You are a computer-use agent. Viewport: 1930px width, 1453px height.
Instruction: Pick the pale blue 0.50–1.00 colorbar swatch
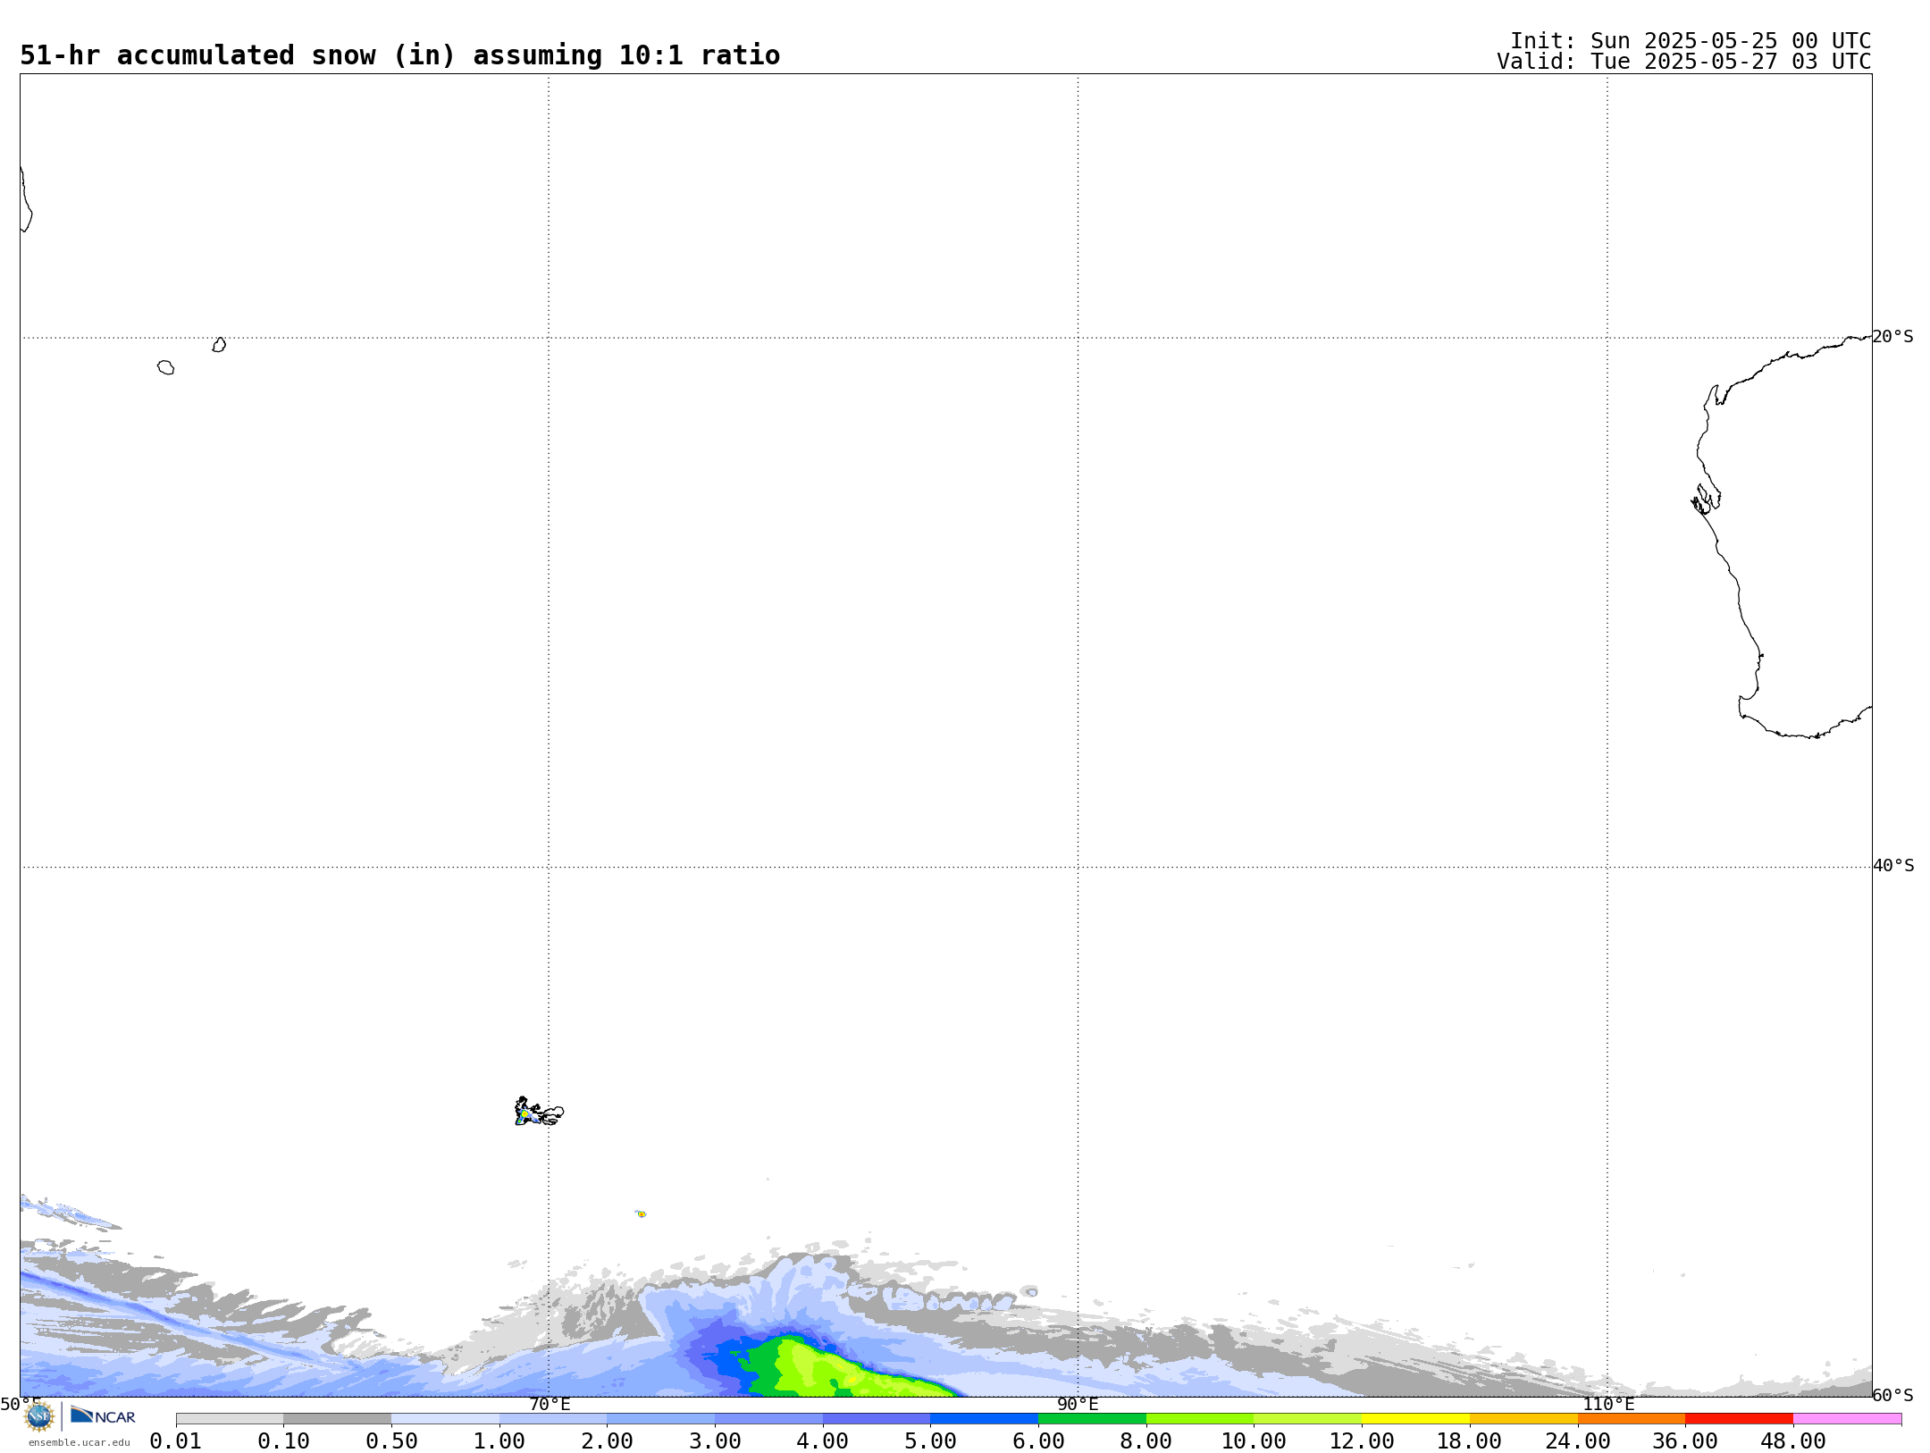(445, 1419)
